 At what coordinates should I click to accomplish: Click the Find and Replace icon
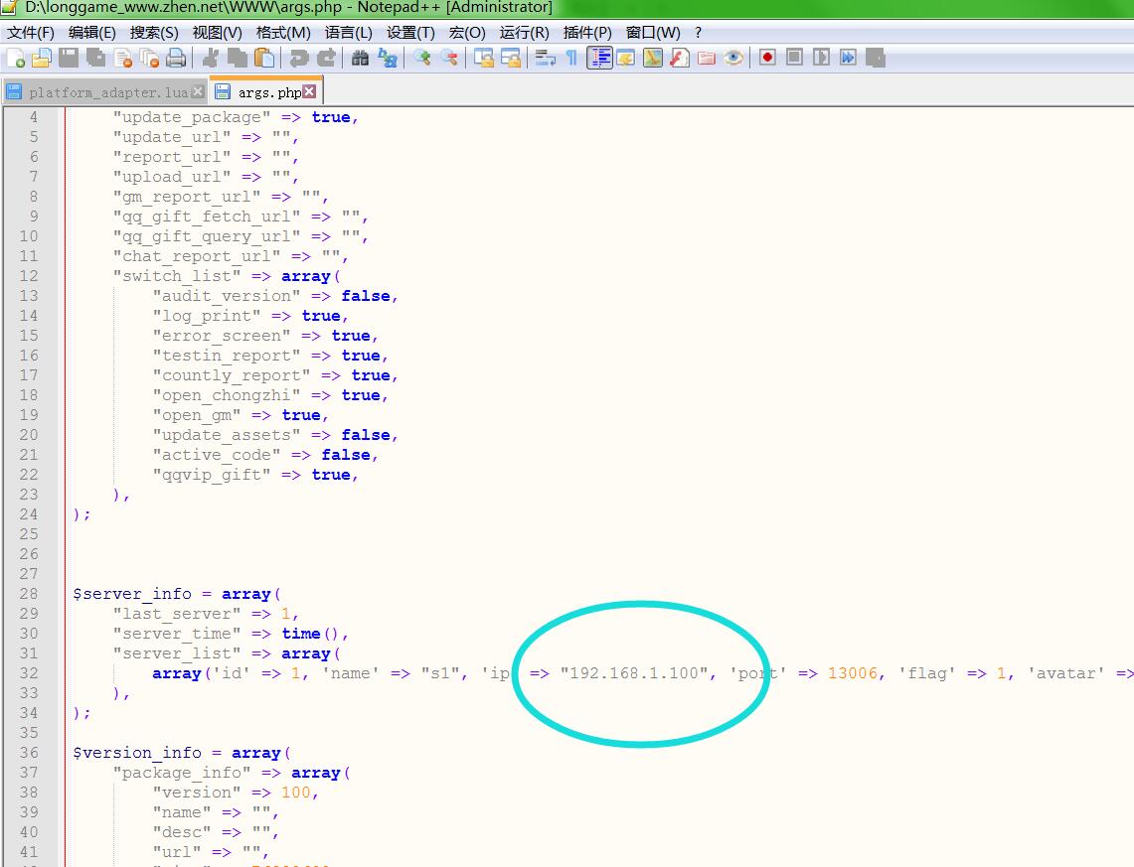click(388, 58)
